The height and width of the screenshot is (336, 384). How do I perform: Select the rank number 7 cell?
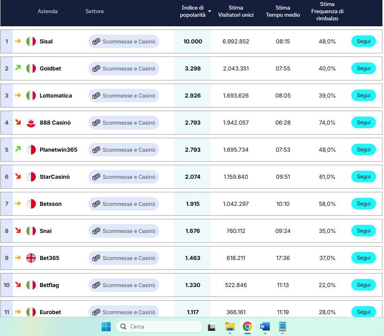point(7,204)
